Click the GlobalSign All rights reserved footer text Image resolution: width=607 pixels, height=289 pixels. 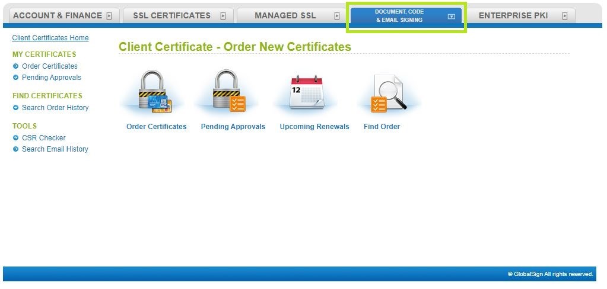click(550, 274)
